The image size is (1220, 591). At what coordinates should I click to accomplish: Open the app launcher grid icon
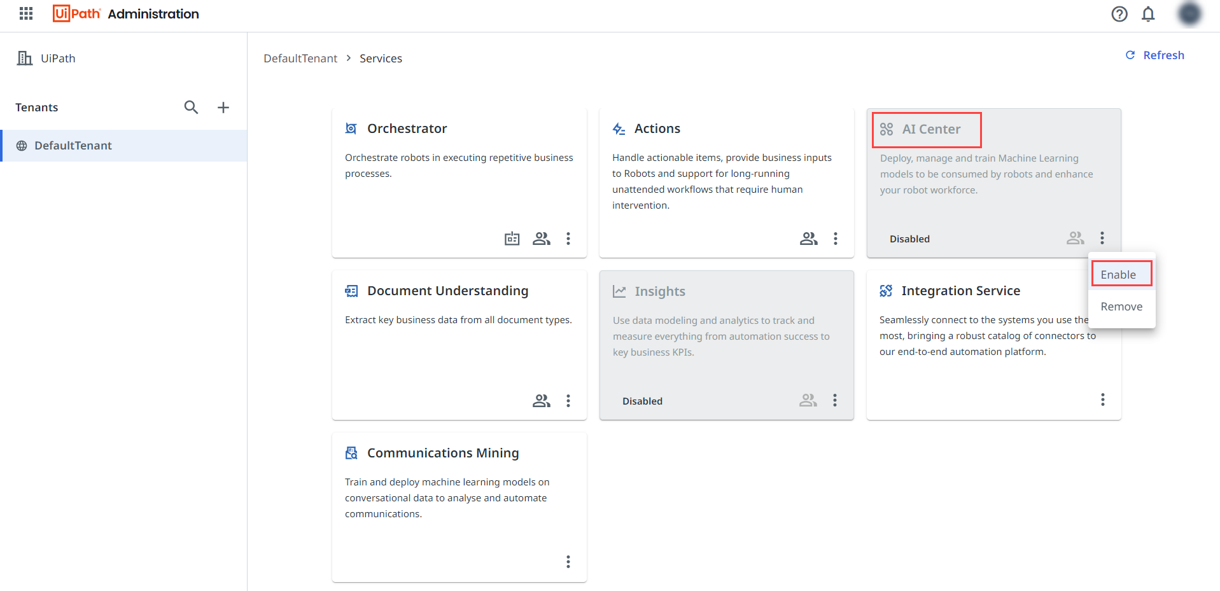[26, 13]
